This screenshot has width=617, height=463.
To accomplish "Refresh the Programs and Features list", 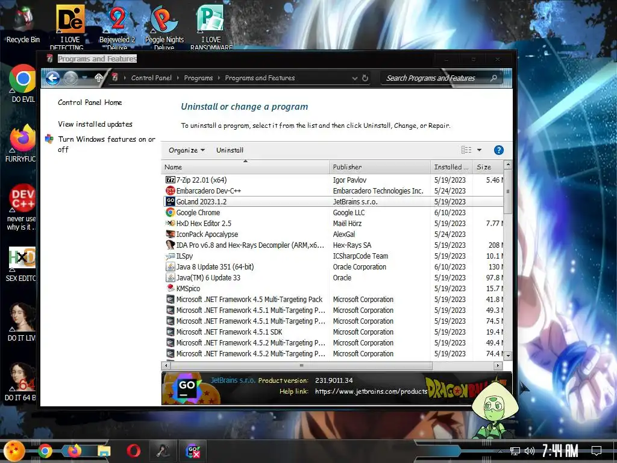I will [365, 78].
